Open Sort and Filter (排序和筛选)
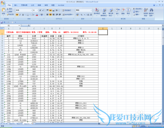Image resolution: width=164 pixels, height=128 pixels. 146,12
